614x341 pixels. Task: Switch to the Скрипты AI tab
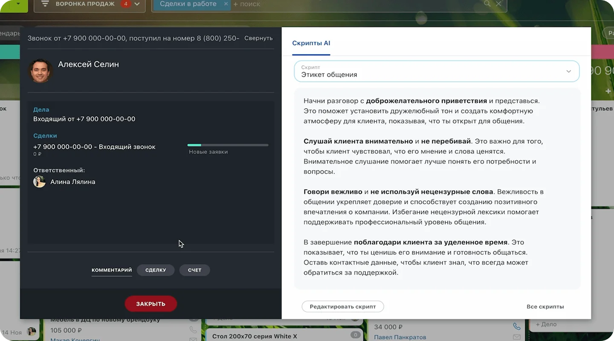(x=311, y=43)
